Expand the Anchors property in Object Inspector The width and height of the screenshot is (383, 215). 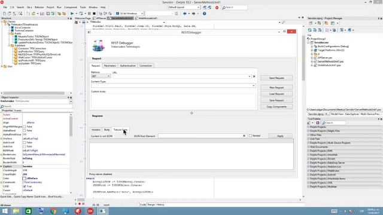1,139
